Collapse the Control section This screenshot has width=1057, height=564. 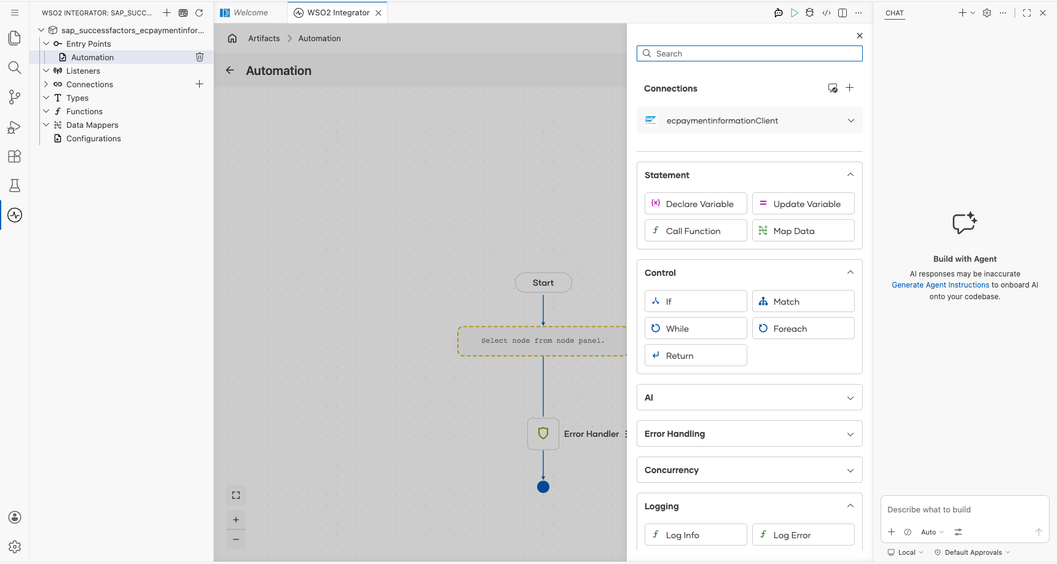851,272
